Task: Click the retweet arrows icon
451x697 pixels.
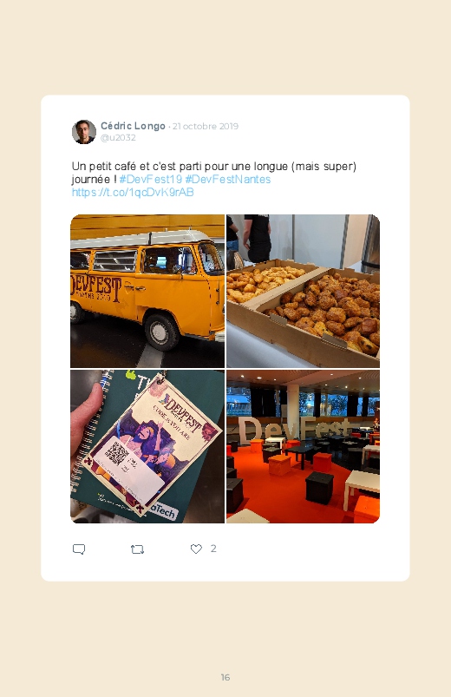Action: 137,549
